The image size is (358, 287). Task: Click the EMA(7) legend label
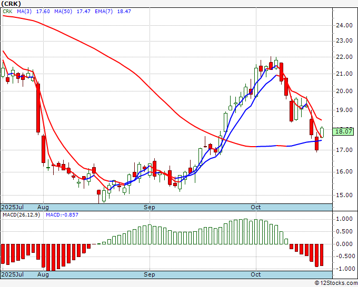(104, 12)
